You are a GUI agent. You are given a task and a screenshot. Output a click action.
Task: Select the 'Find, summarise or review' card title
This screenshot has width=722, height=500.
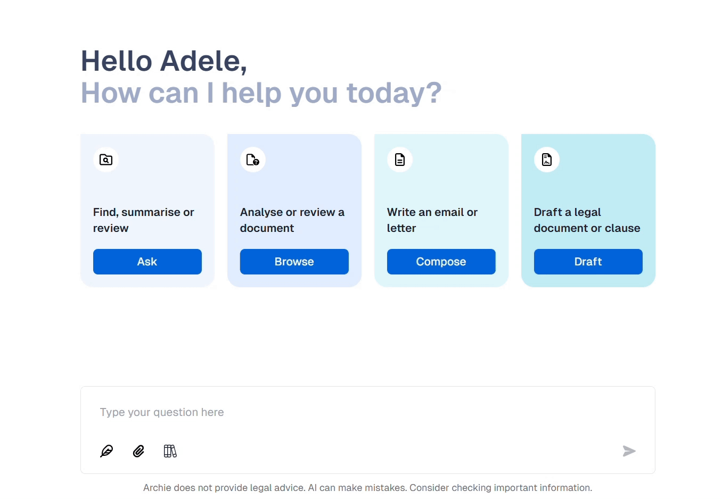(x=144, y=220)
